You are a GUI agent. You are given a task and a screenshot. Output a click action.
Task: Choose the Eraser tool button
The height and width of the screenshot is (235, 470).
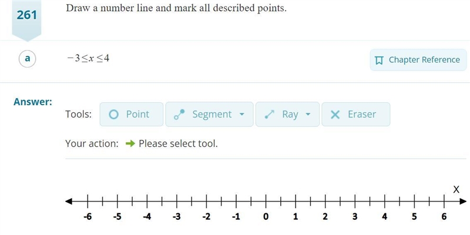click(356, 114)
